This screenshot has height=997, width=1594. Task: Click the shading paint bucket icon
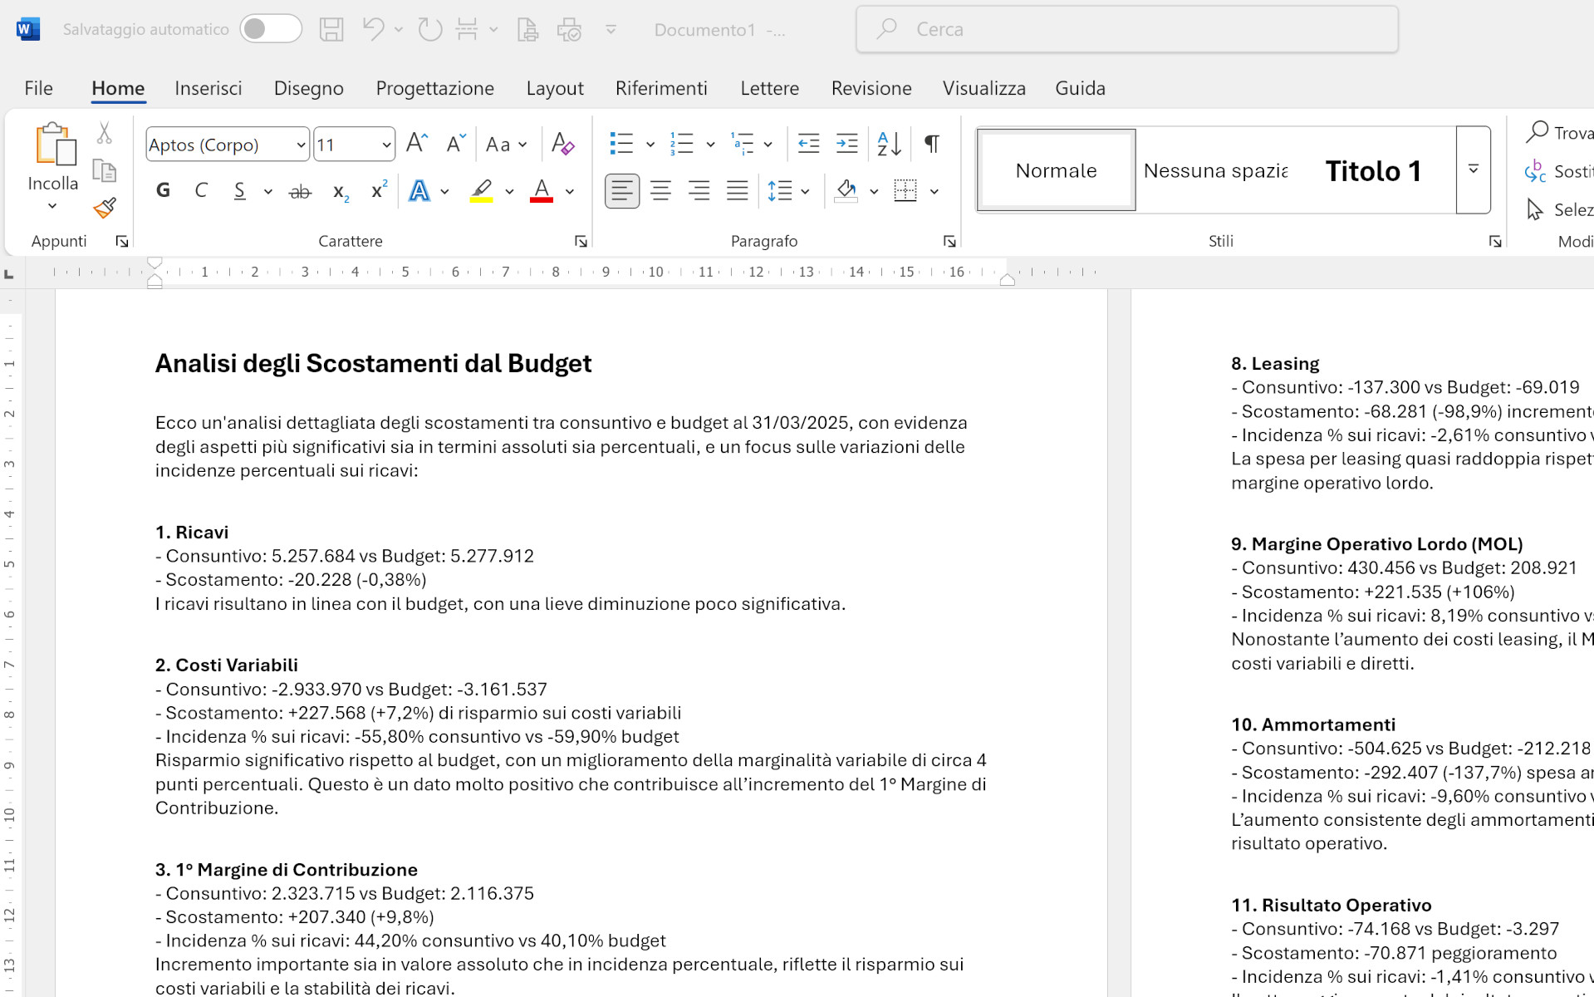click(846, 191)
